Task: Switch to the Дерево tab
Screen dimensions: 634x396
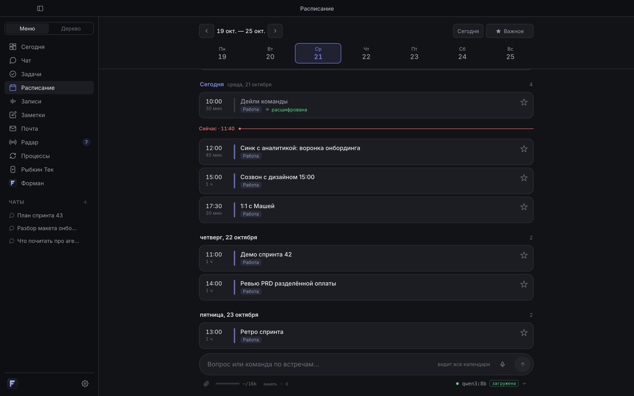Action: pyautogui.click(x=71, y=29)
